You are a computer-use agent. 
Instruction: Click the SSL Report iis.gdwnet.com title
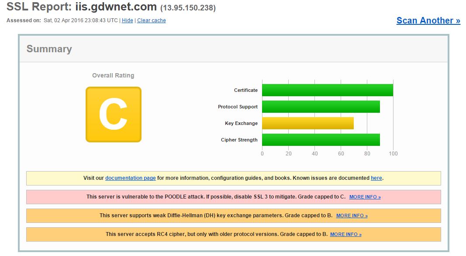[82, 7]
